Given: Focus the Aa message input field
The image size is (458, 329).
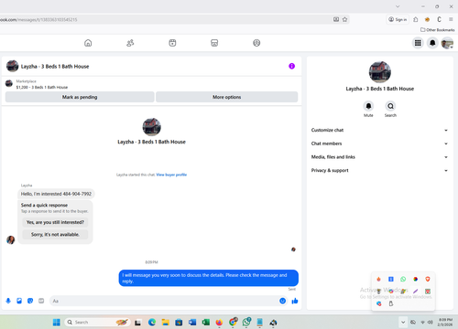Looking at the screenshot, I should pos(164,301).
